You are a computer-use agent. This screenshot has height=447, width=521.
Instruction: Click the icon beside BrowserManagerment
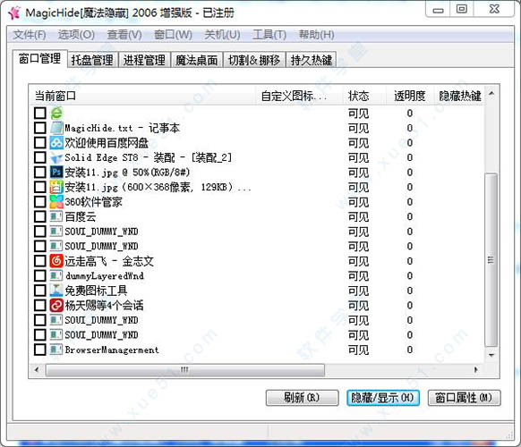[x=56, y=350]
